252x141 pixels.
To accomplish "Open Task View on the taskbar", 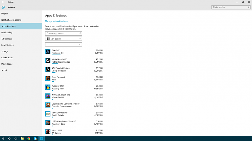I will click(16, 138).
